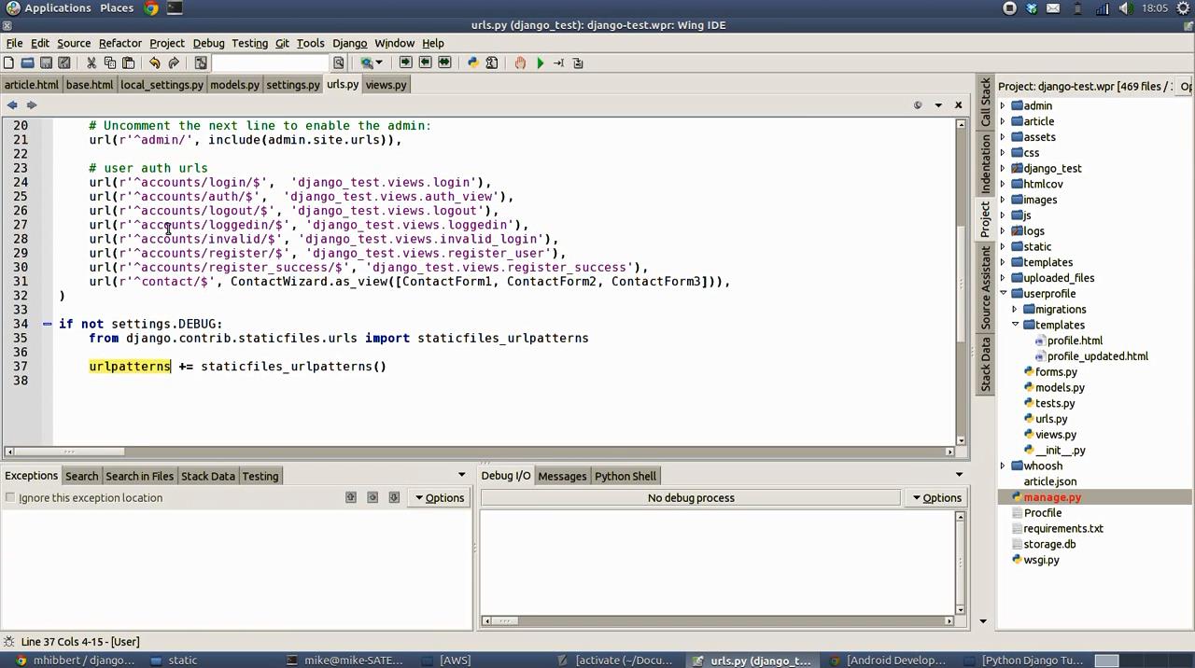Open the editor tab options dropdown arrow

pyautogui.click(x=938, y=104)
